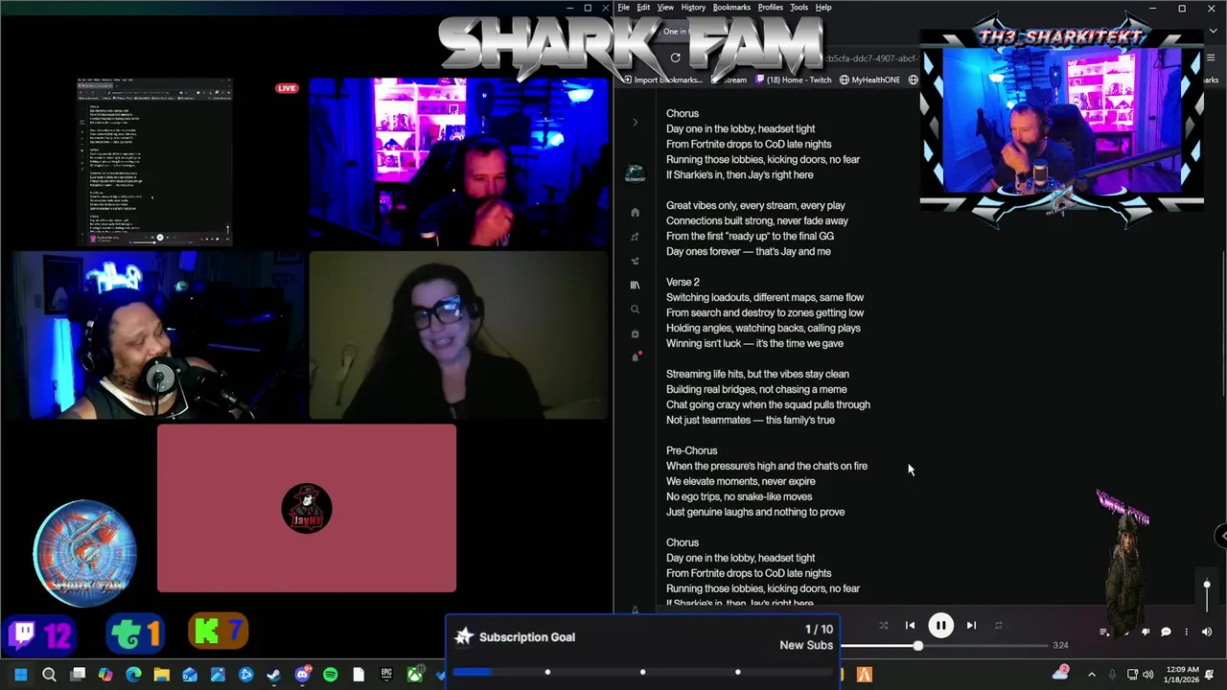
Task: Click the 'Pre-Chorus' heading text
Action: (691, 451)
